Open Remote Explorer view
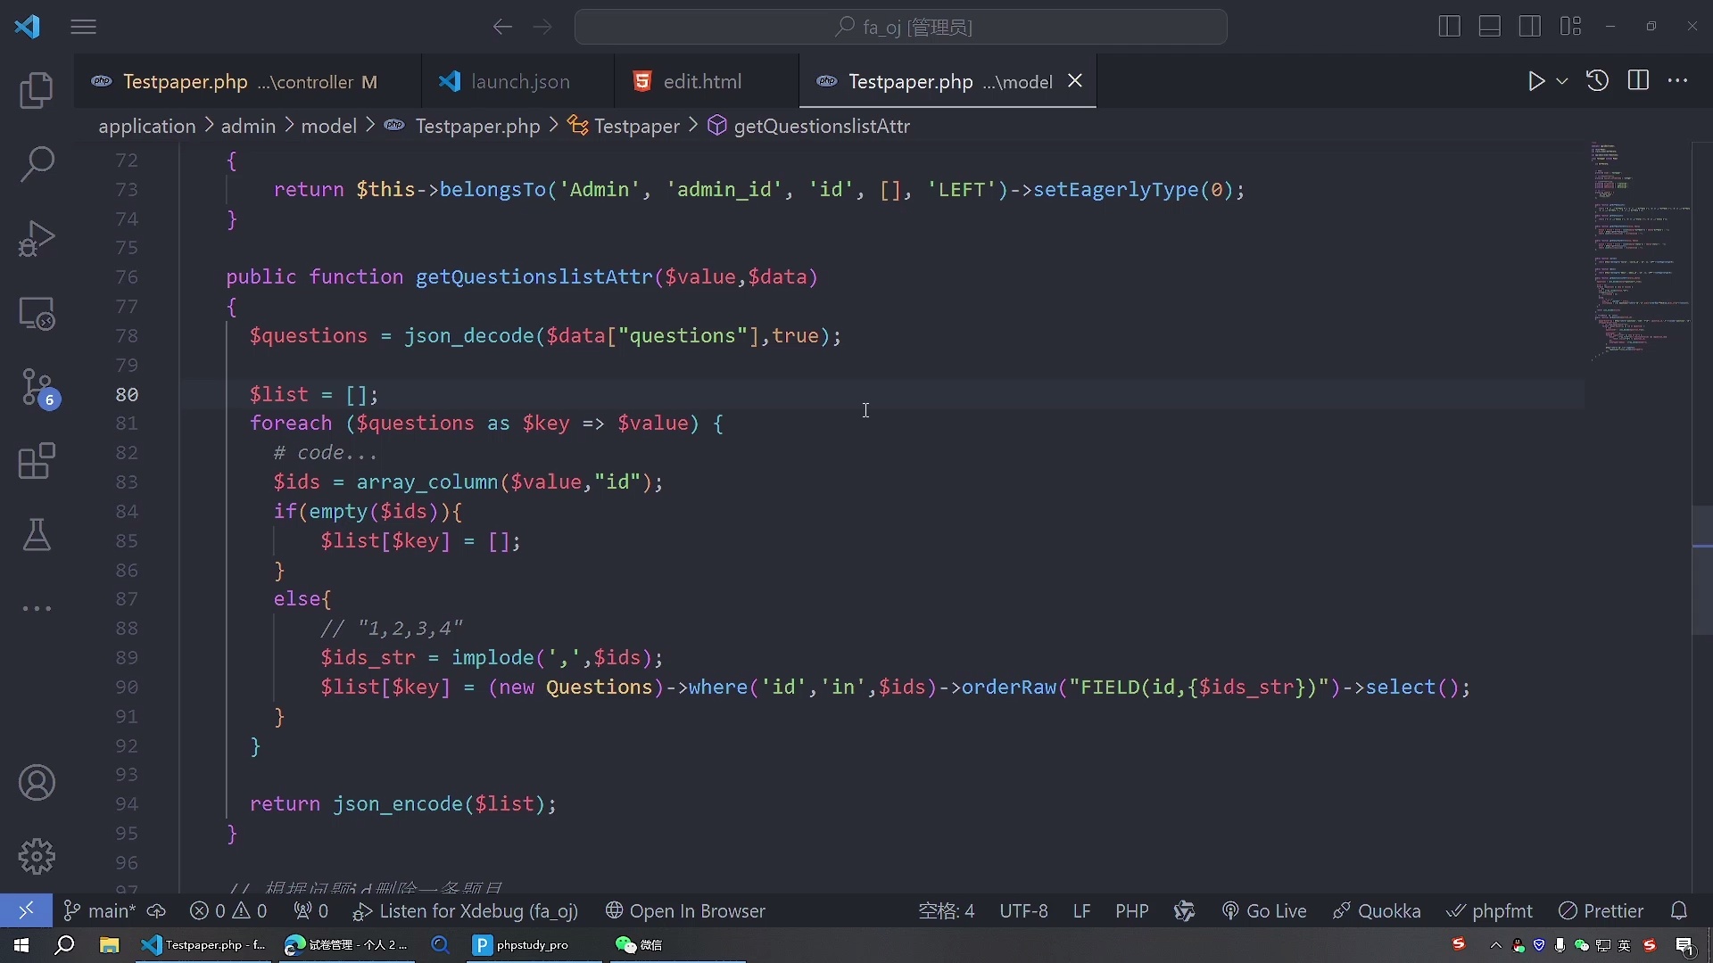Image resolution: width=1713 pixels, height=963 pixels. (x=37, y=313)
